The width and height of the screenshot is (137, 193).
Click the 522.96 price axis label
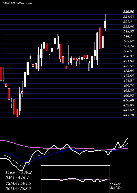(129, 27)
